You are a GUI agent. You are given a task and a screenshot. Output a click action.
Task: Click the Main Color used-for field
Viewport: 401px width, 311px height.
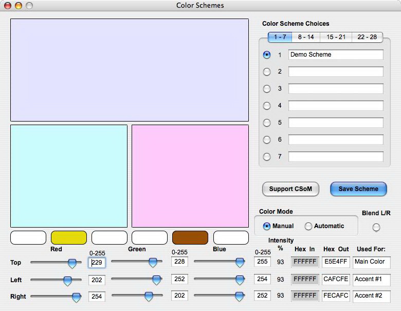[372, 262]
